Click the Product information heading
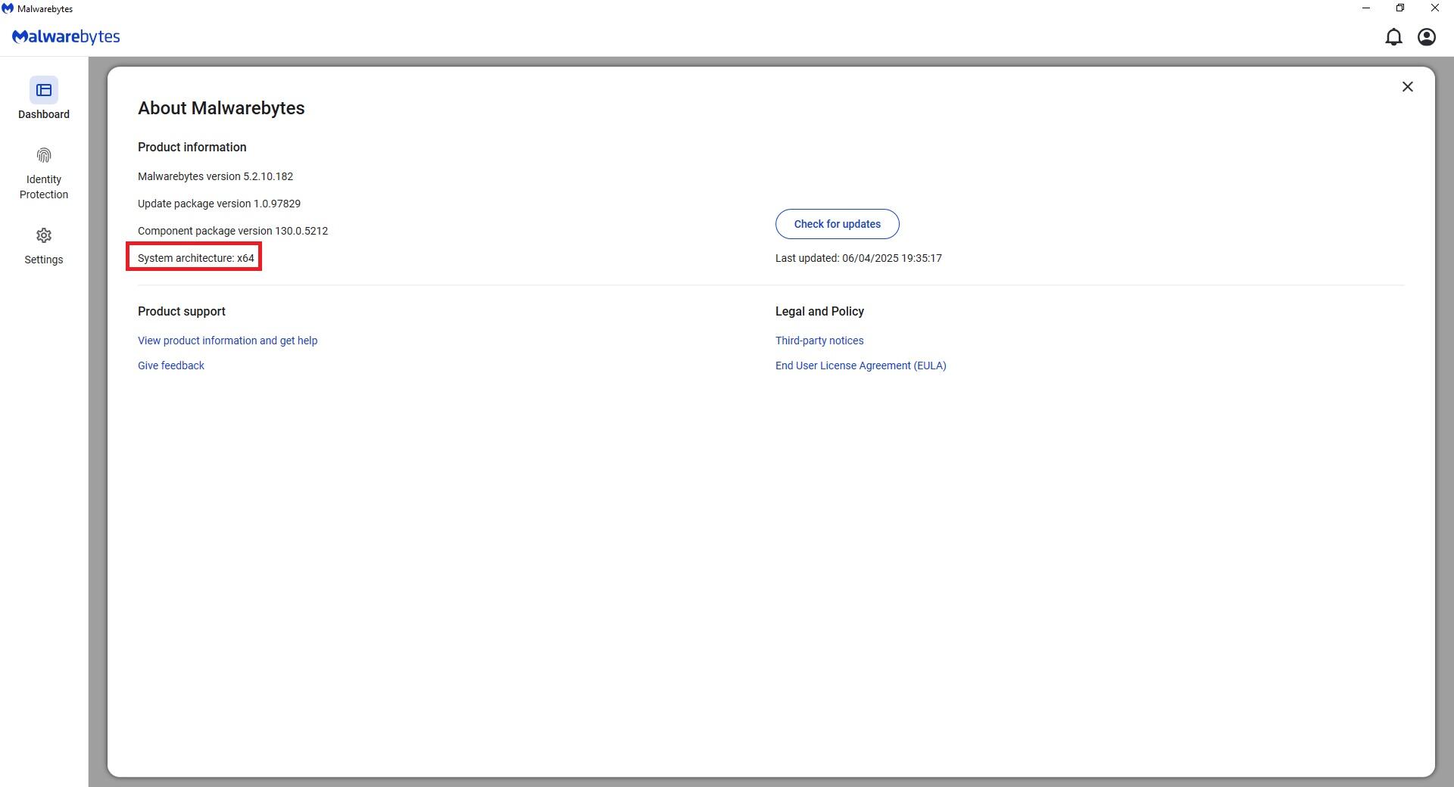Viewport: 1454px width, 787px height. point(192,147)
